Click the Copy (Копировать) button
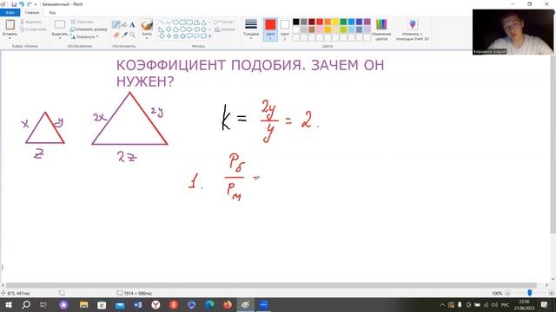Screen dimensions: 556x312 (x=33, y=29)
